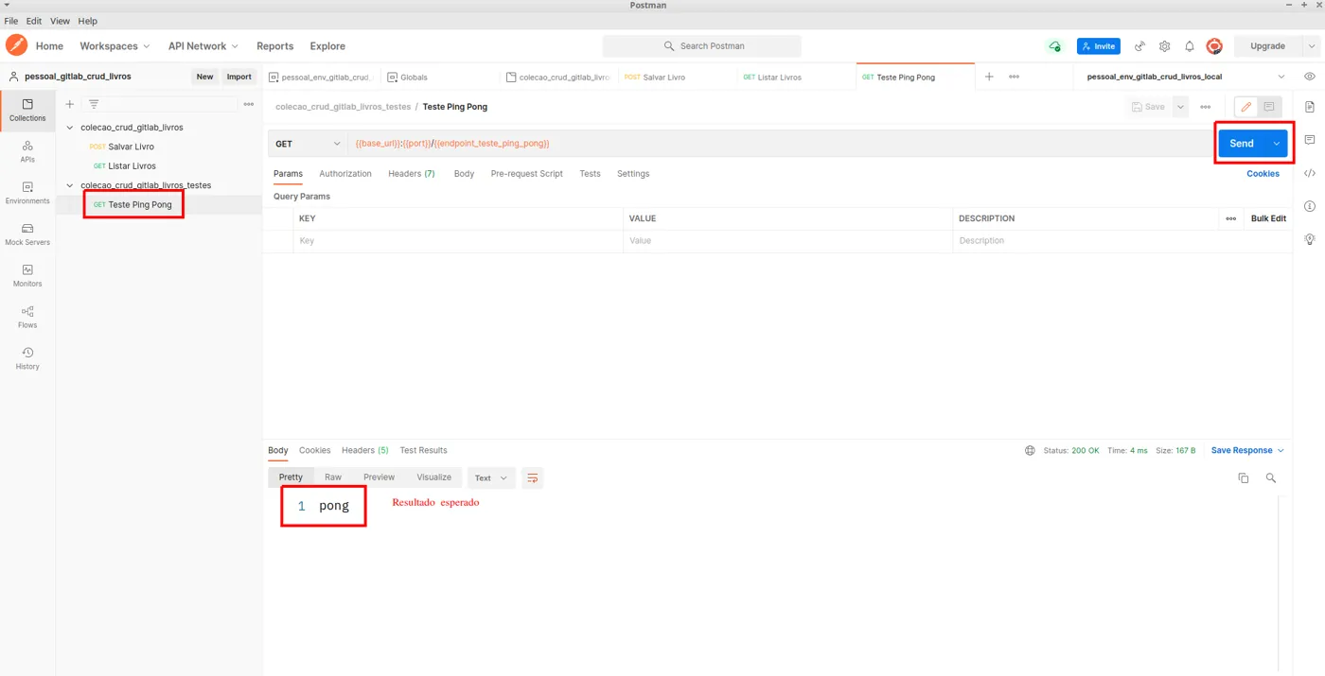The width and height of the screenshot is (1325, 676).
Task: Search the response with magnifier icon
Action: 1271,478
